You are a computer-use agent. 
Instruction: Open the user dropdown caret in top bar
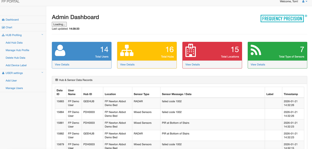pos(307,2)
